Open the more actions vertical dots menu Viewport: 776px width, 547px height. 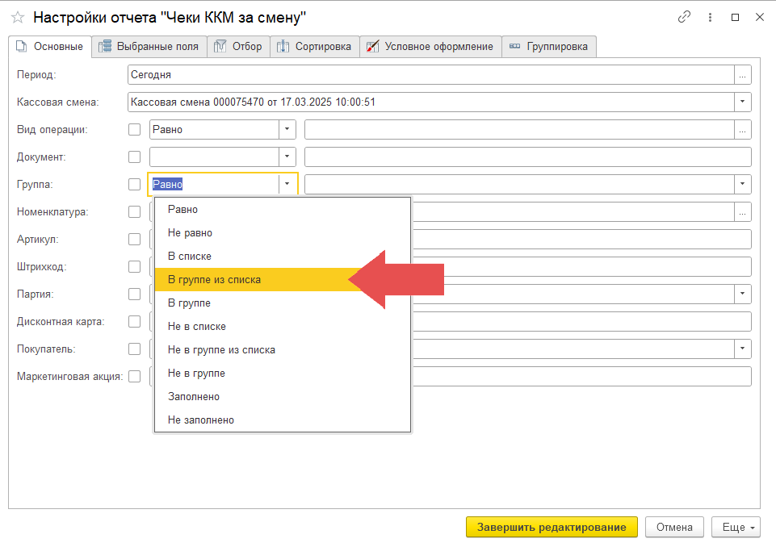[710, 17]
